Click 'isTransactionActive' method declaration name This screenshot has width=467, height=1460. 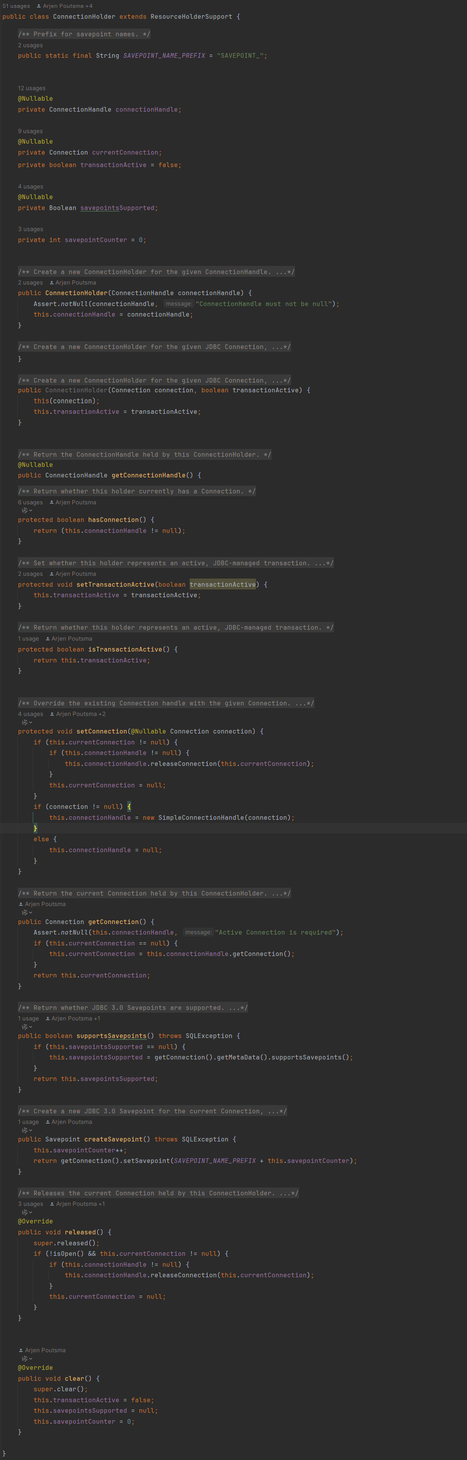[125, 650]
